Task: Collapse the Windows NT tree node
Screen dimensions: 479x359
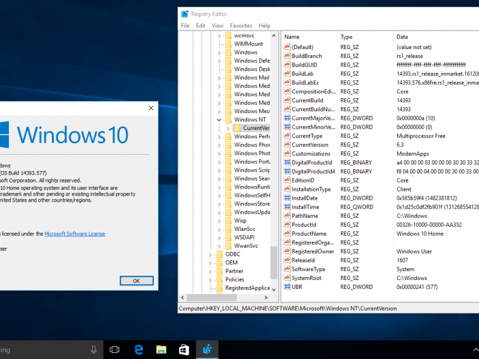Action: pyautogui.click(x=219, y=120)
